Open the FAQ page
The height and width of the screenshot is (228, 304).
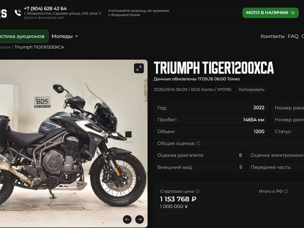coord(293,36)
